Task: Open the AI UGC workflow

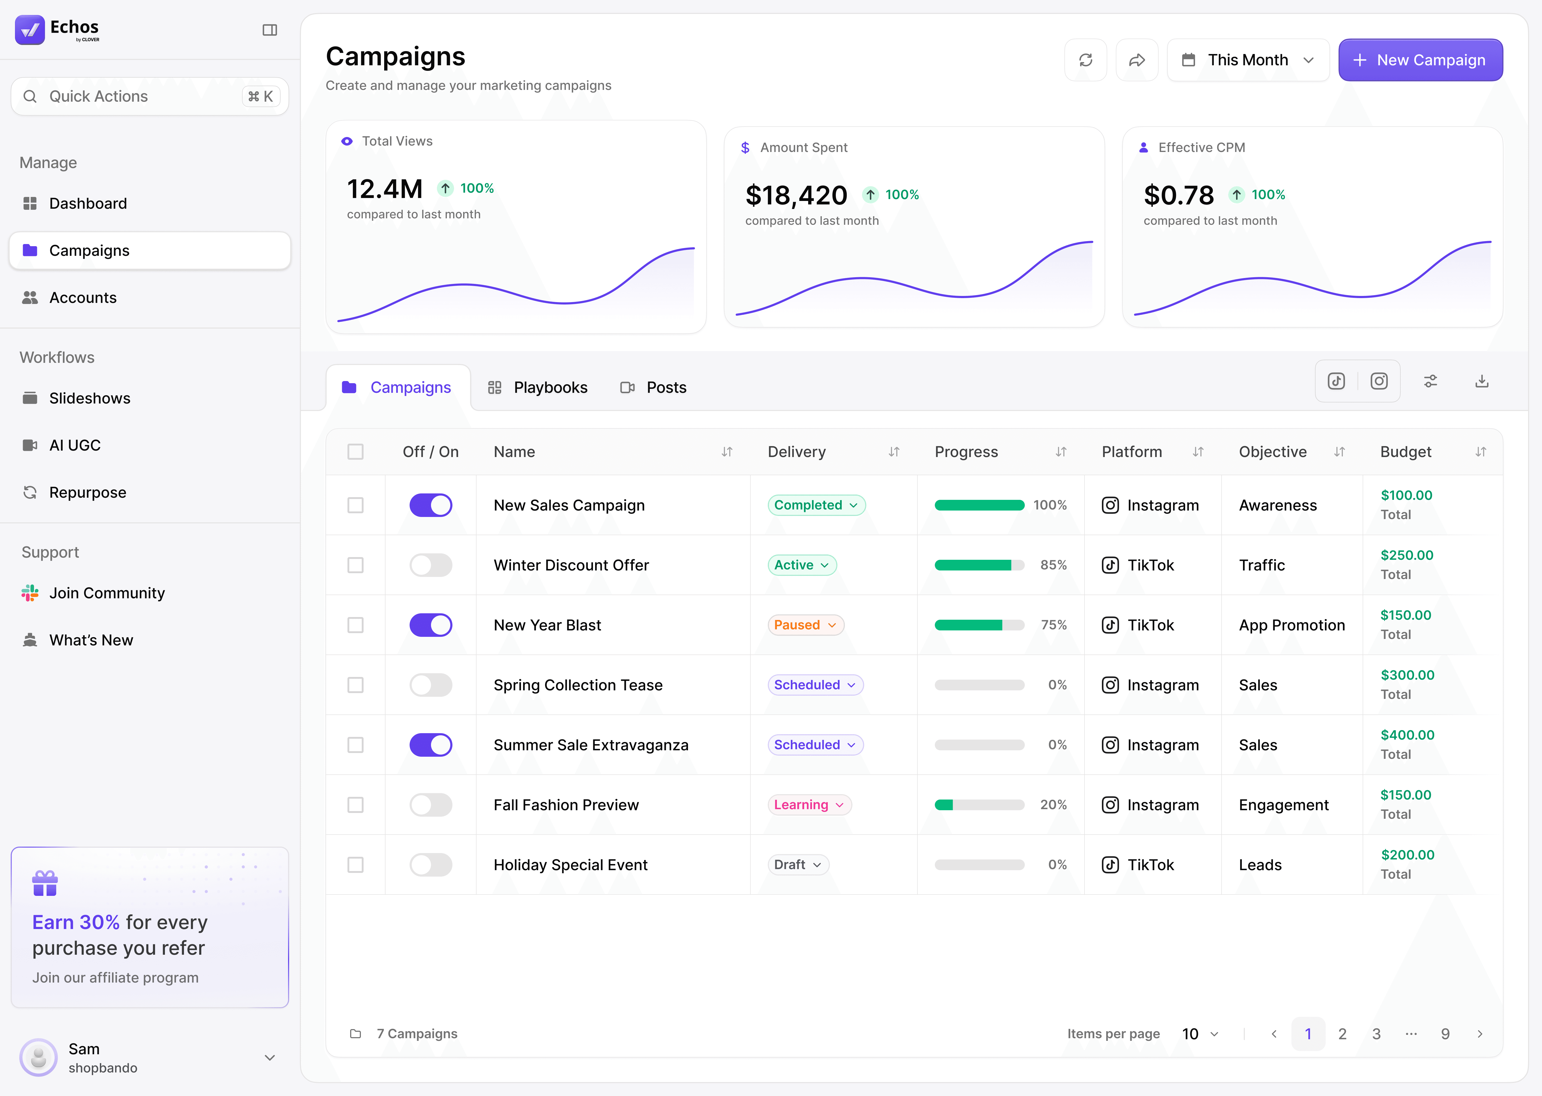Action: coord(74,445)
